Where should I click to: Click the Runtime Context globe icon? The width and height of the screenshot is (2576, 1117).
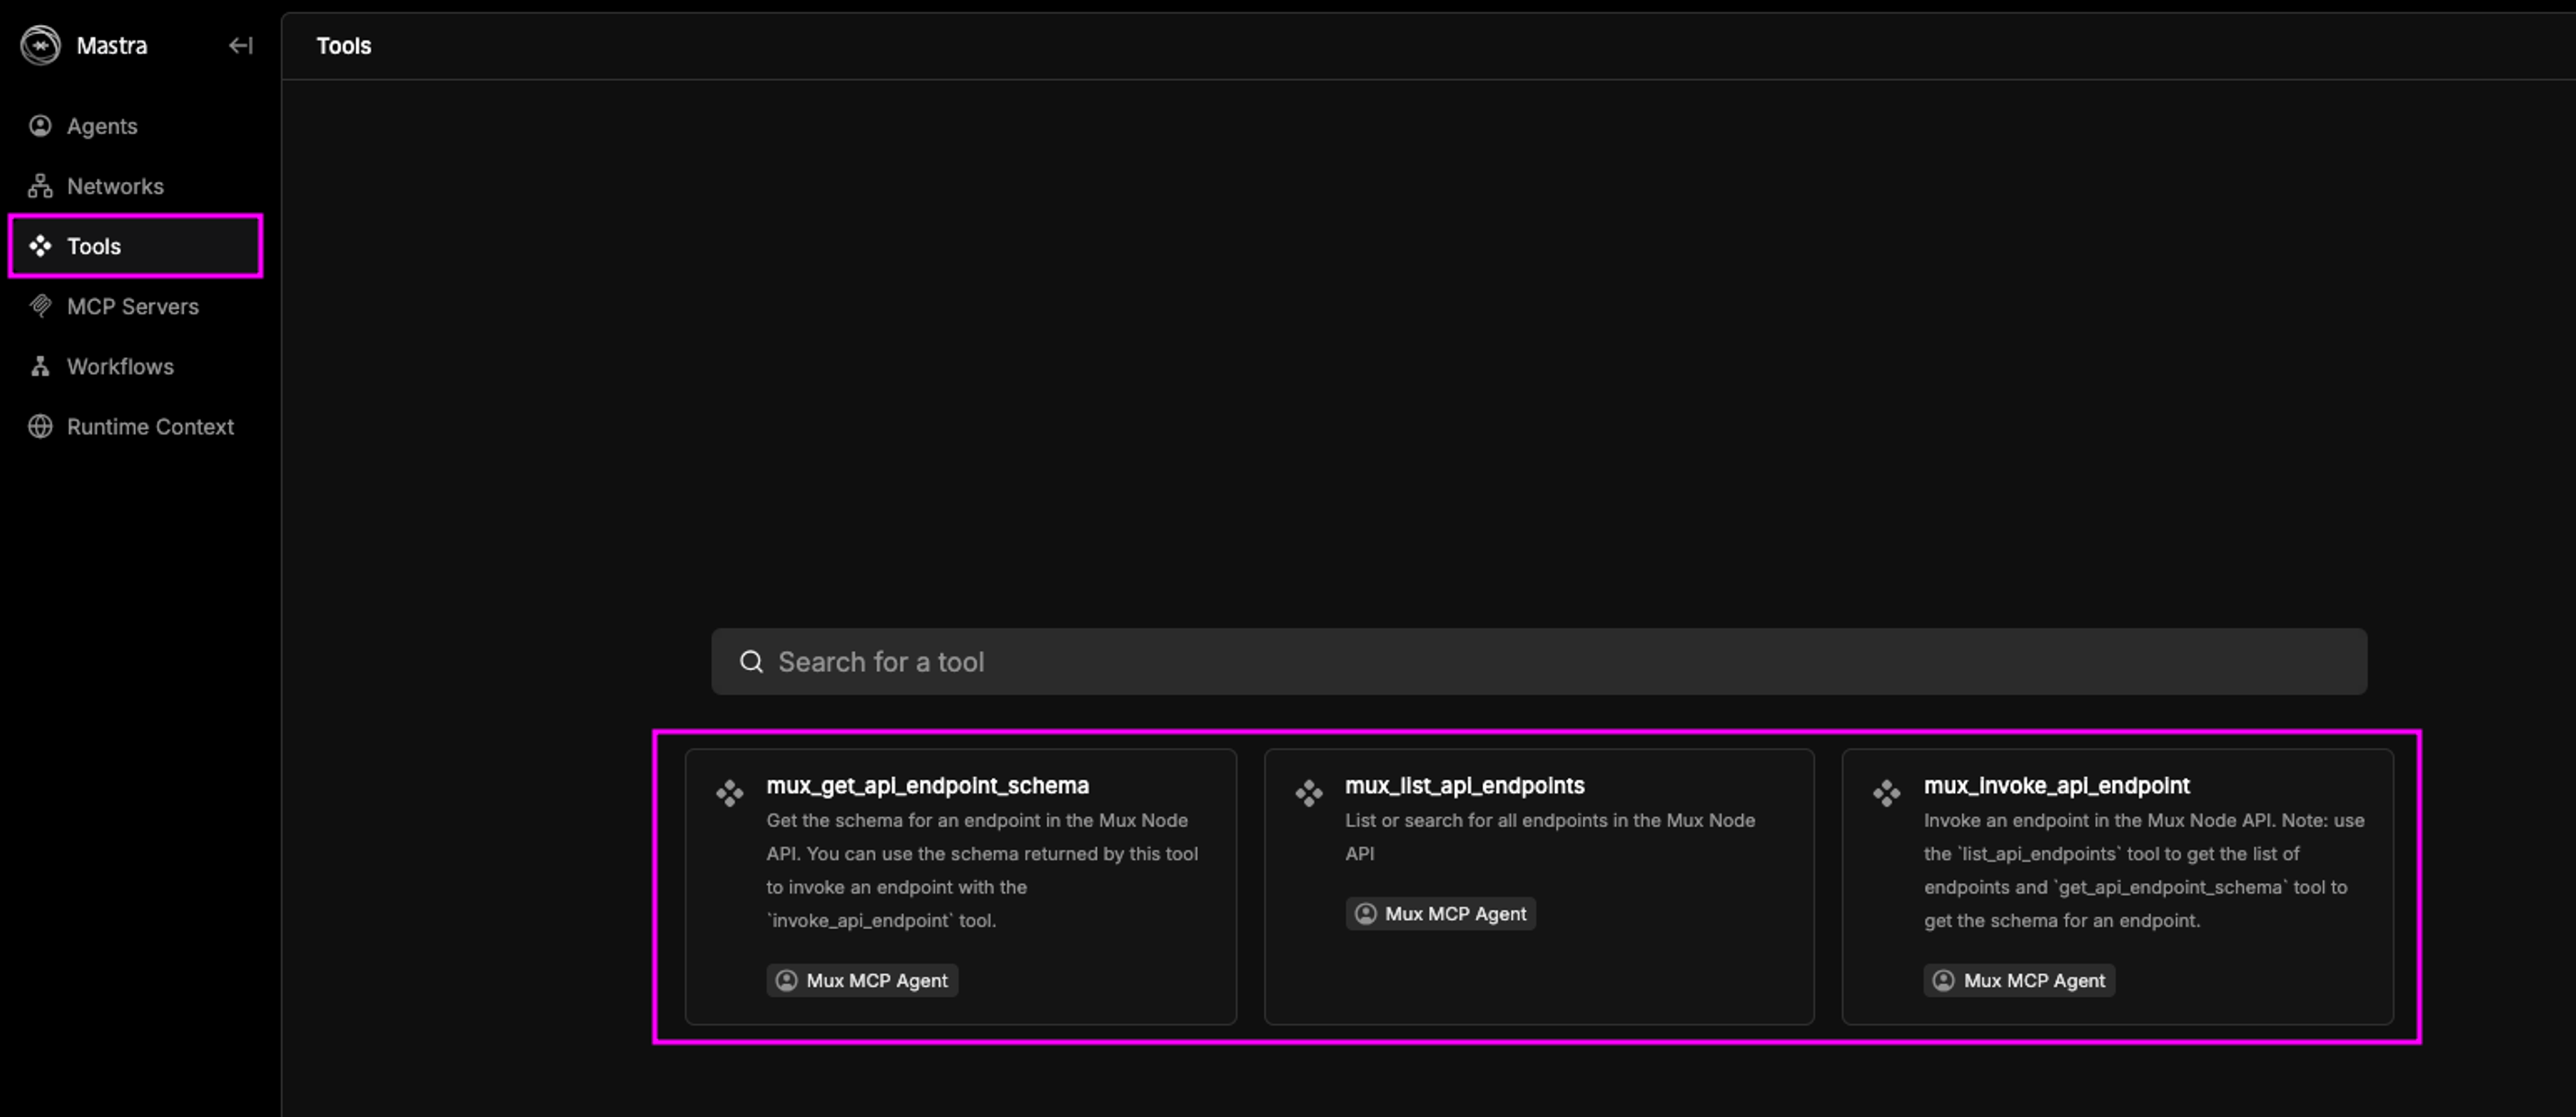40,426
